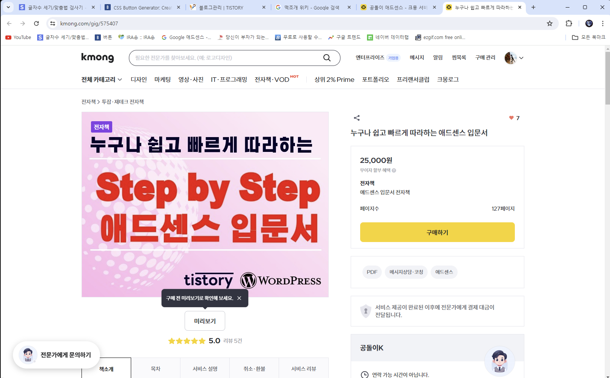610x378 pixels.
Task: Open the 디자인 category menu
Action: [139, 80]
